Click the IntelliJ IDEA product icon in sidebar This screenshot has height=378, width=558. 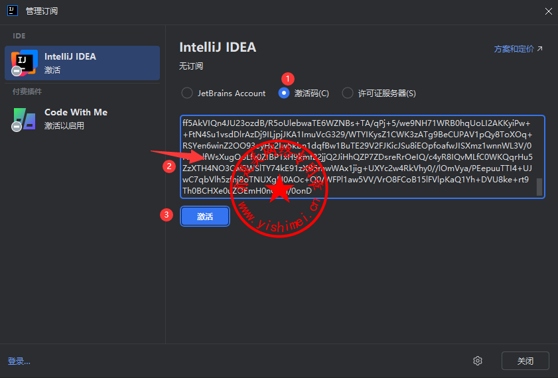coord(24,62)
